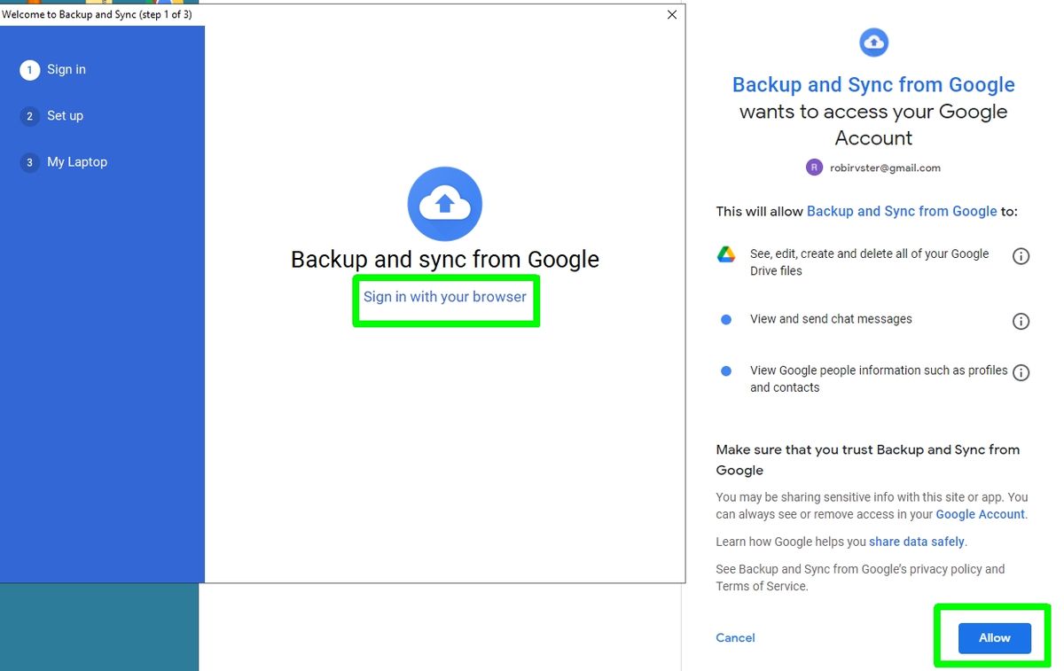Select the My Laptop step
1064x671 pixels.
click(x=76, y=162)
